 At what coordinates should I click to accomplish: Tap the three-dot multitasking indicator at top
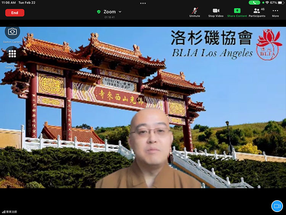[143, 3]
